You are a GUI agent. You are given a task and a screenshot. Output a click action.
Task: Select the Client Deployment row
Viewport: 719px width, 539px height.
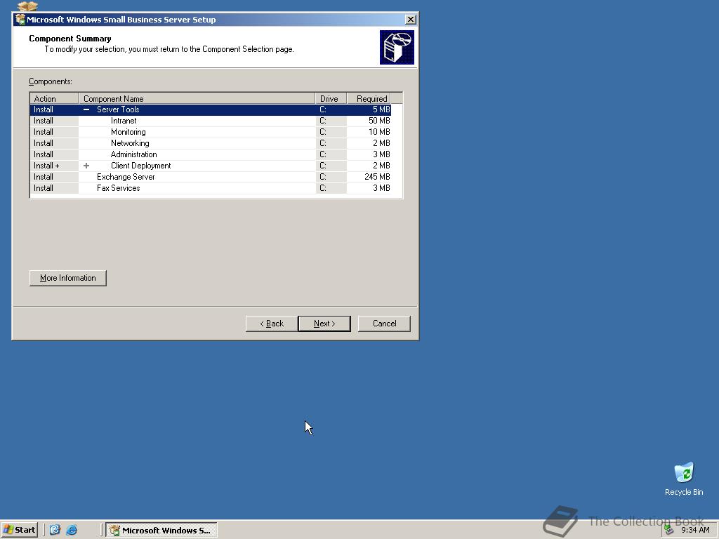click(211, 166)
